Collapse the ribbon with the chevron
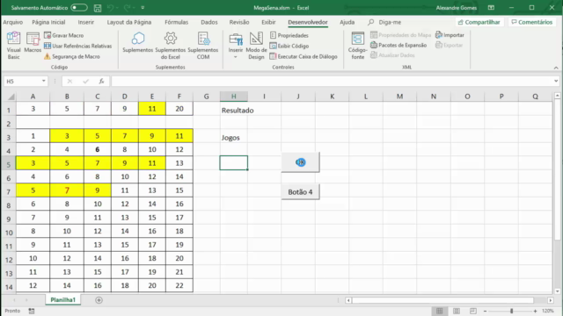This screenshot has height=316, width=563. point(556,68)
